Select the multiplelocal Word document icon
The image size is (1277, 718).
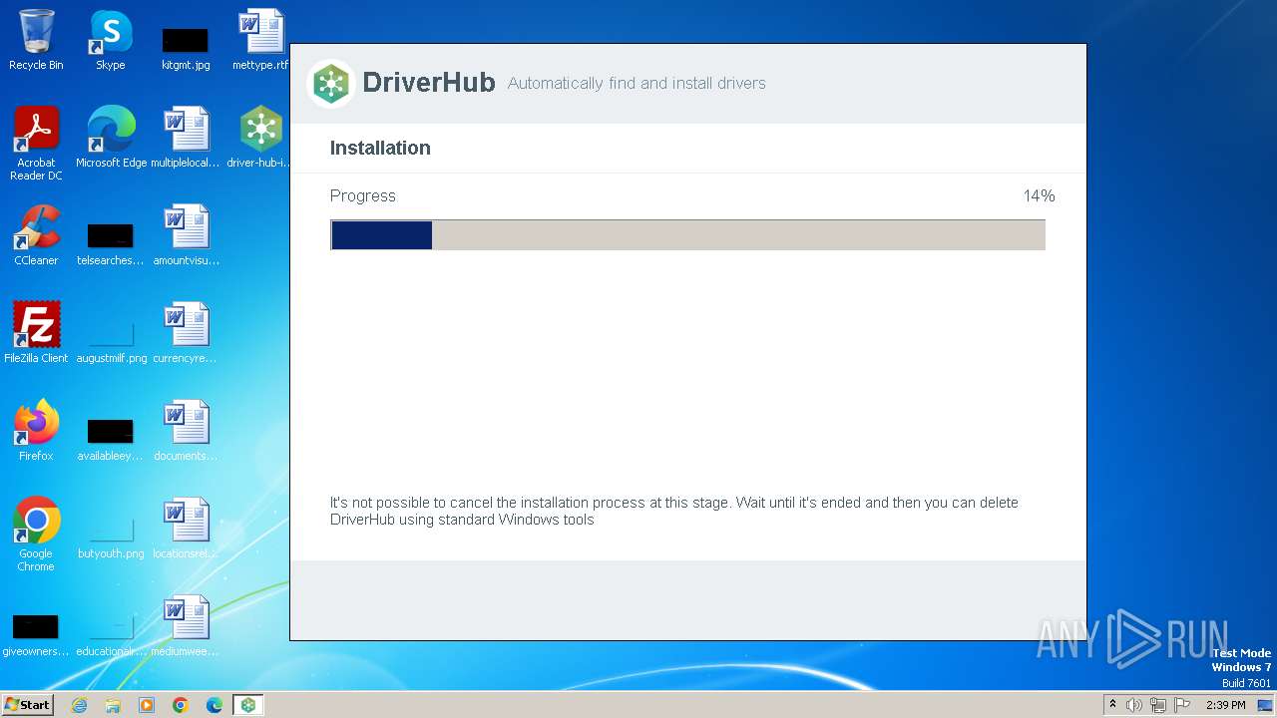186,138
